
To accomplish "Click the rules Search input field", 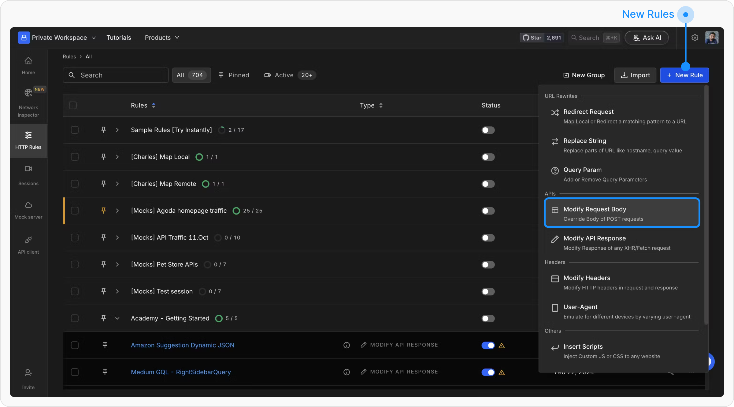I will 116,75.
